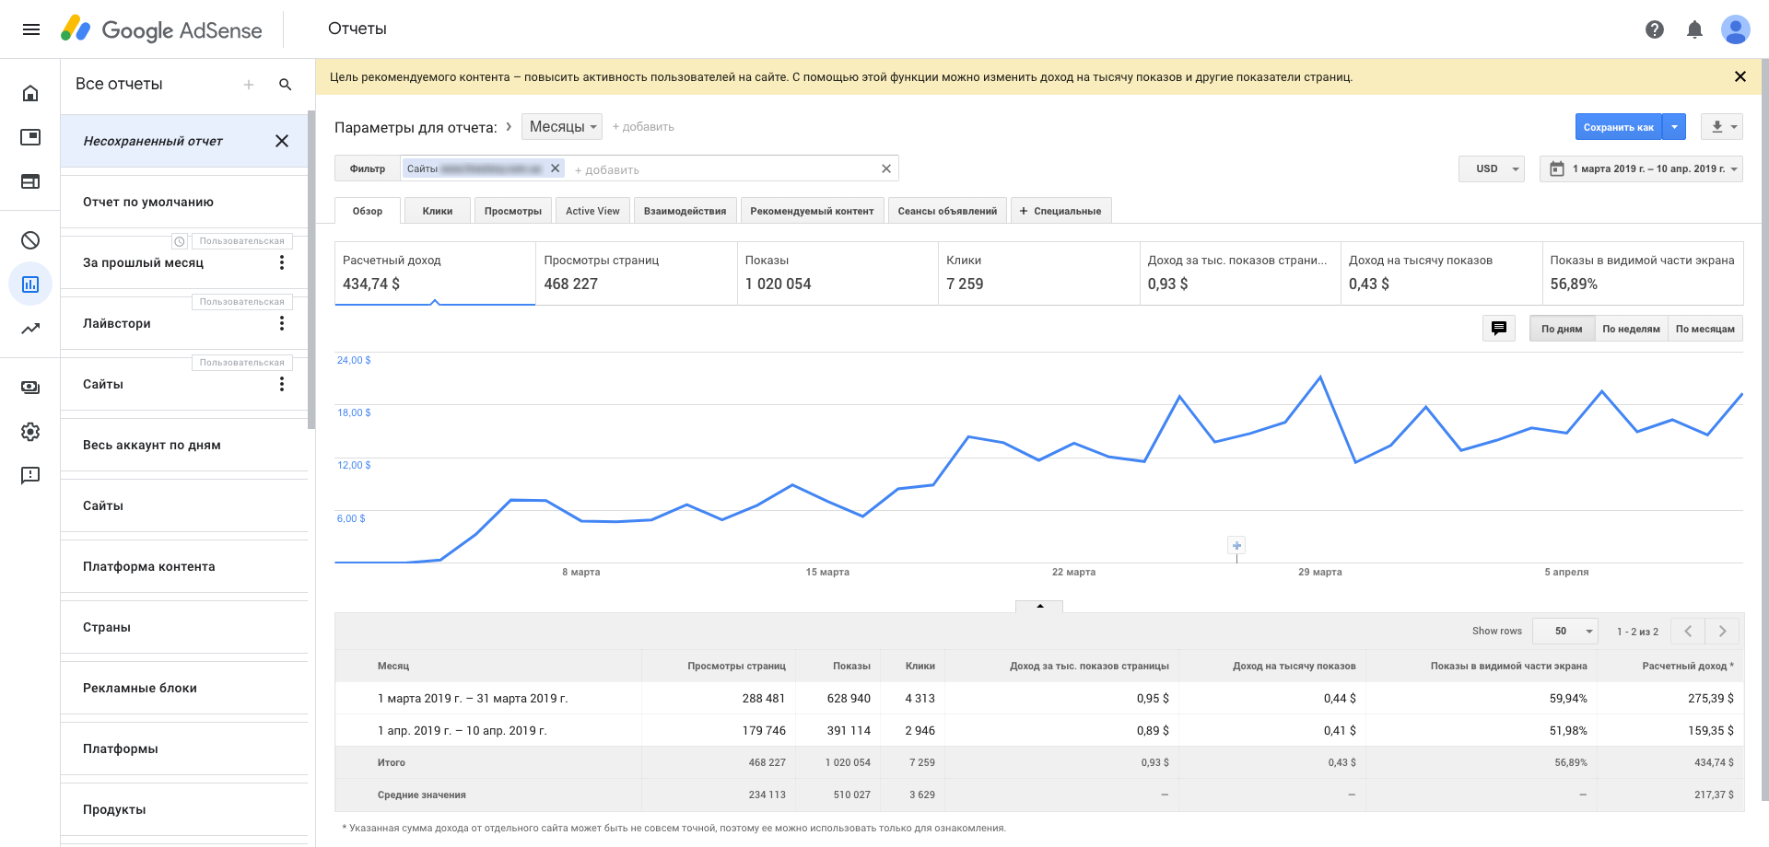Click the chart annotation comment icon
The width and height of the screenshot is (1769, 847).
[x=1498, y=329]
